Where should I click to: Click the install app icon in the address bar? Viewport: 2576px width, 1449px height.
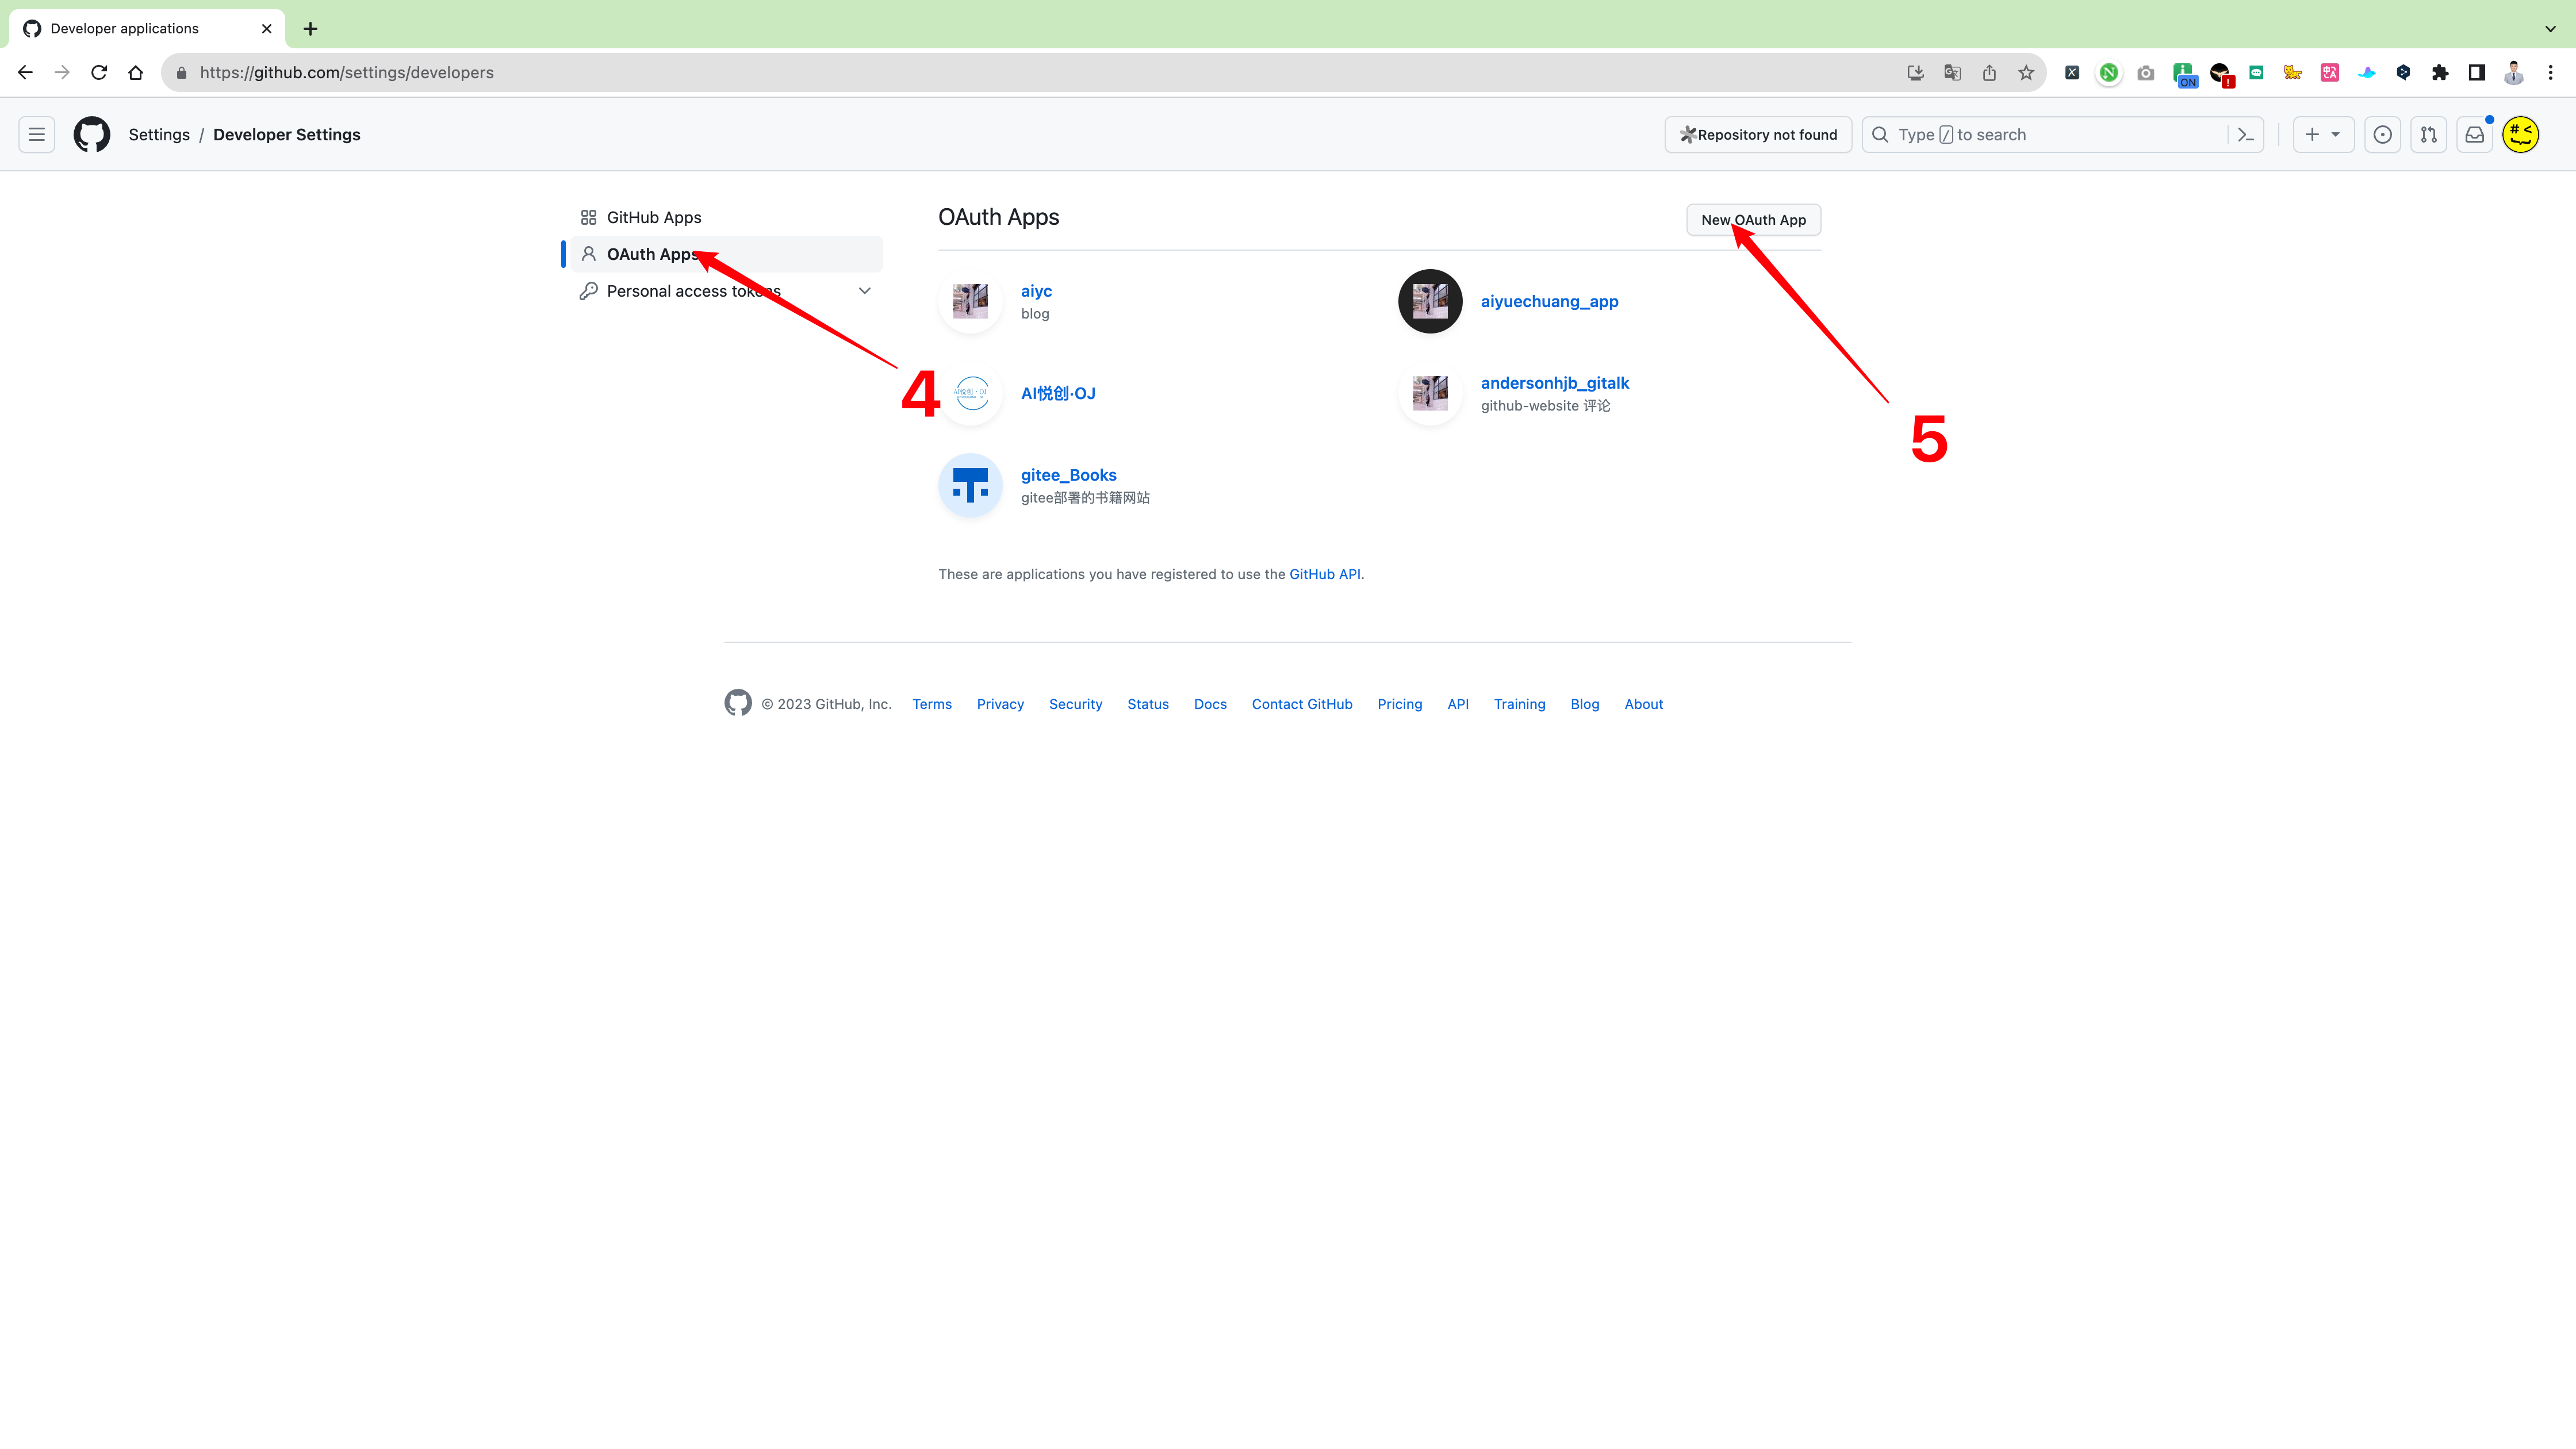point(1915,72)
